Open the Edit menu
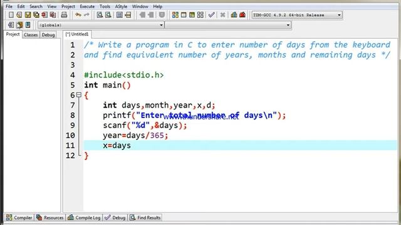401x225 pixels. click(x=21, y=6)
